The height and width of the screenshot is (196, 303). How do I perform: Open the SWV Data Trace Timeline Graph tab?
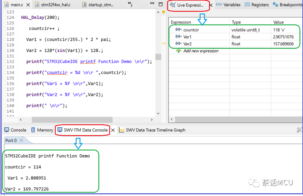152,130
